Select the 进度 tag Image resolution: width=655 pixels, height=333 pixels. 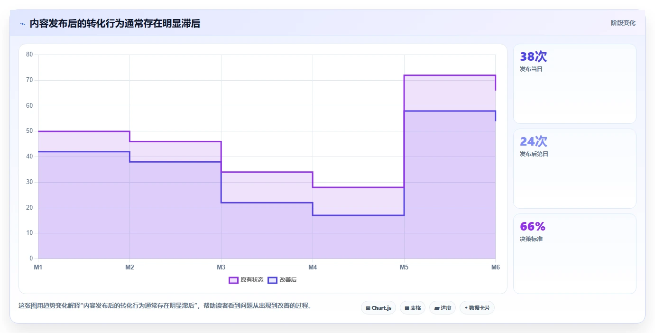pyautogui.click(x=443, y=308)
